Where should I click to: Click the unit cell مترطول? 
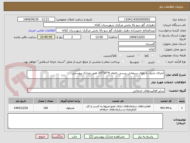(x=70, y=108)
